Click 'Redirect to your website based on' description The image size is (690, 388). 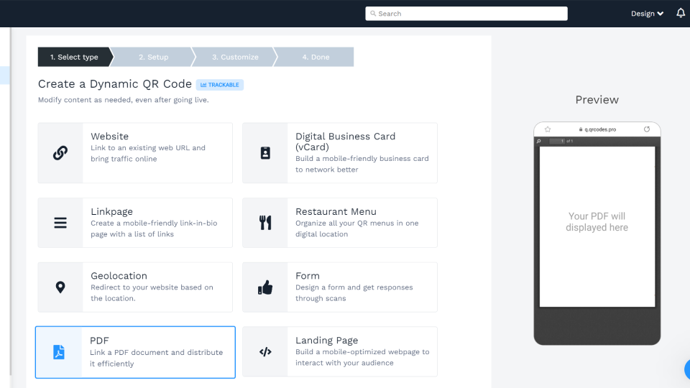(152, 292)
